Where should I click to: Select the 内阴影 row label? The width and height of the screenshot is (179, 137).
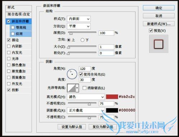click(17, 46)
